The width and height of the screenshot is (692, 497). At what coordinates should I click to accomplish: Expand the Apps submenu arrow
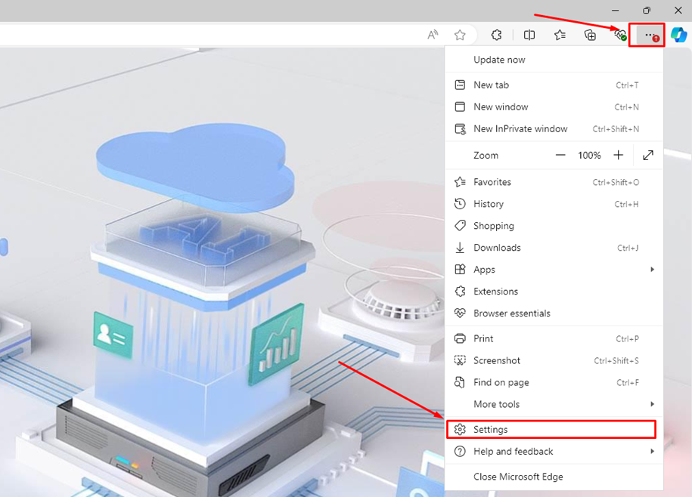(x=652, y=269)
